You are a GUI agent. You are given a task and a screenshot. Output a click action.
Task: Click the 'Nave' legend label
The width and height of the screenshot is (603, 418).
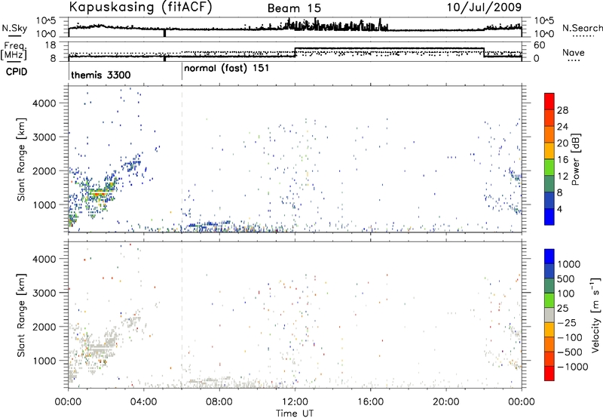[x=574, y=53]
